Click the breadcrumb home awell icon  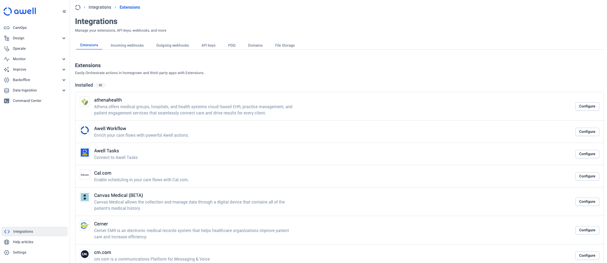tap(78, 7)
